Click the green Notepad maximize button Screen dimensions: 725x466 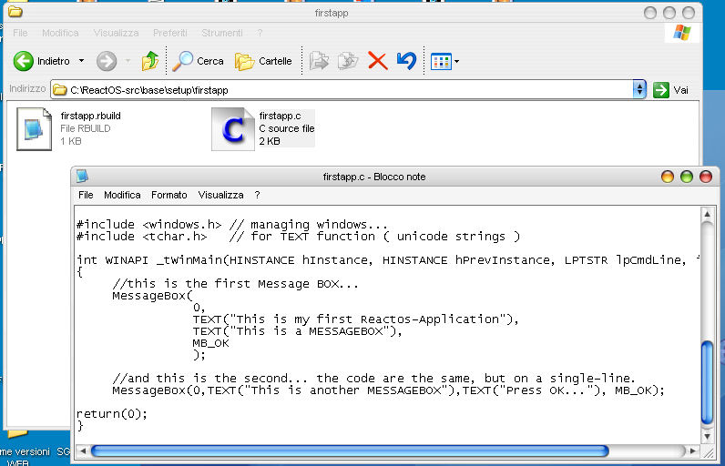coord(687,177)
